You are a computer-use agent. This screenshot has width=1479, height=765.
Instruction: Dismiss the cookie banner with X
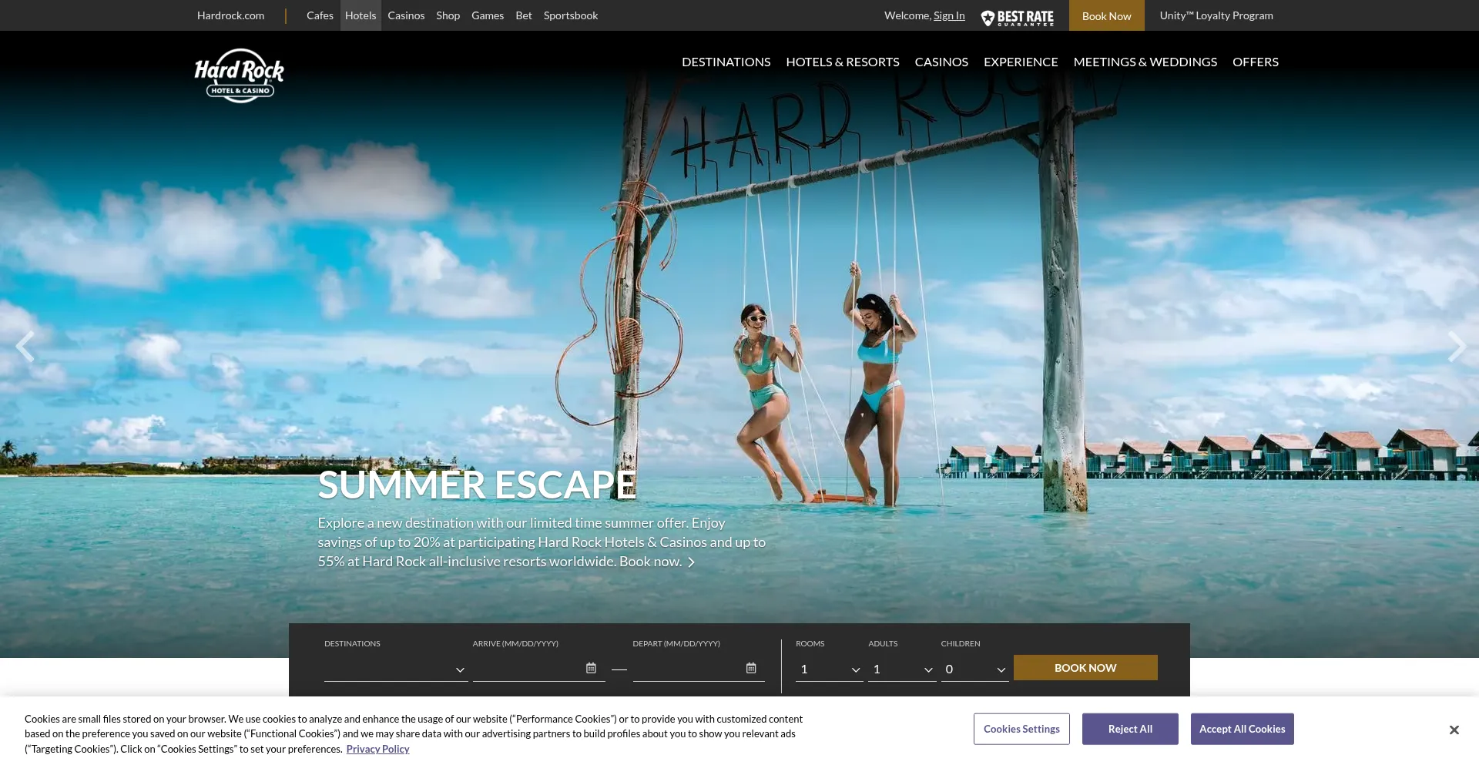(1454, 730)
